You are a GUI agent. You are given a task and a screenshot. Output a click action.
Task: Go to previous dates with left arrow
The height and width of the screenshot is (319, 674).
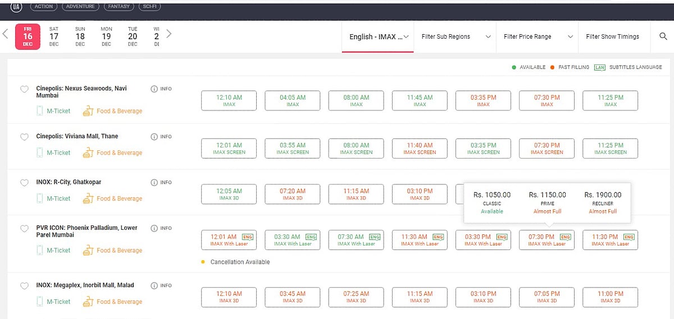tap(6, 34)
